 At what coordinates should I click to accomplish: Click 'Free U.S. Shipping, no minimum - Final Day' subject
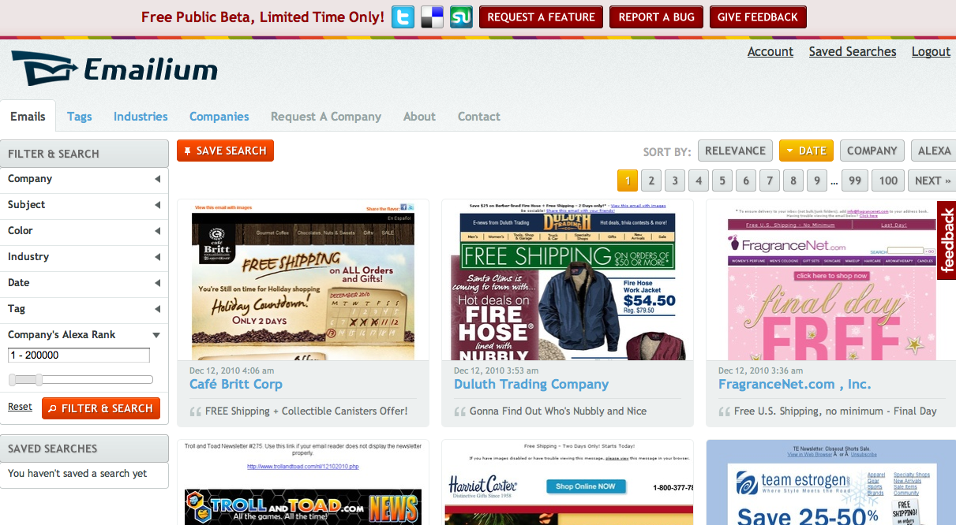835,411
